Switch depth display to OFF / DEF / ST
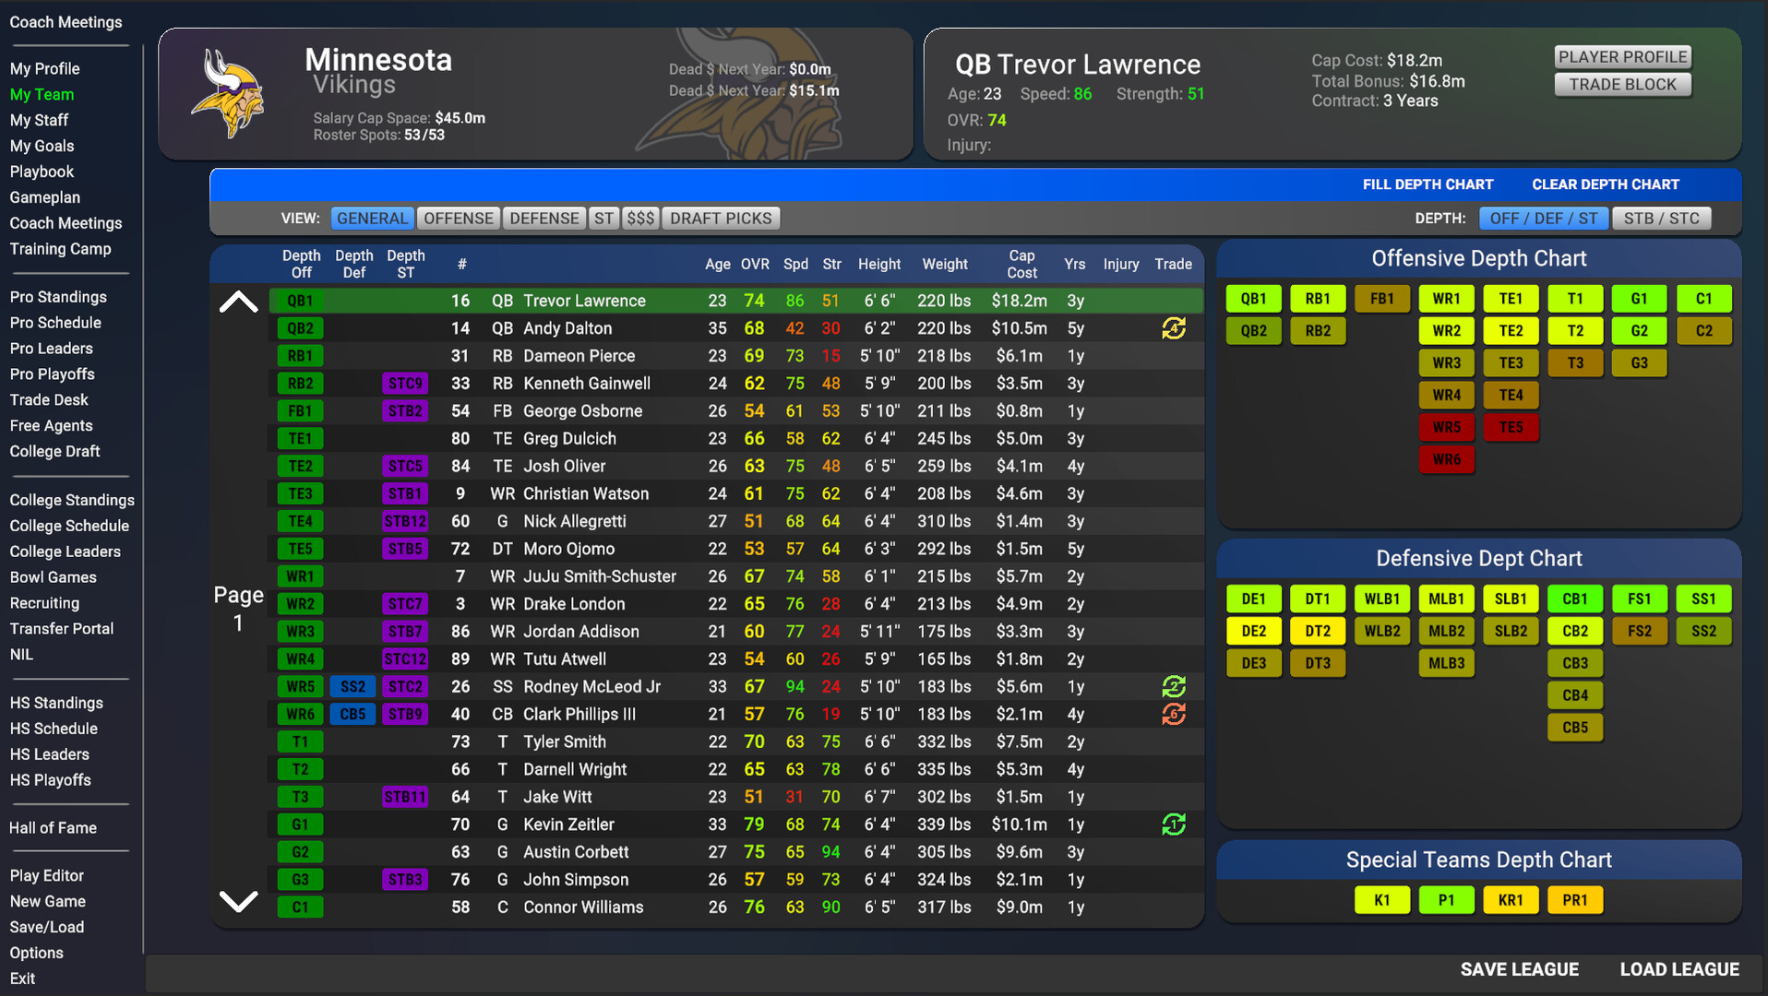The height and width of the screenshot is (996, 1768). pos(1543,218)
